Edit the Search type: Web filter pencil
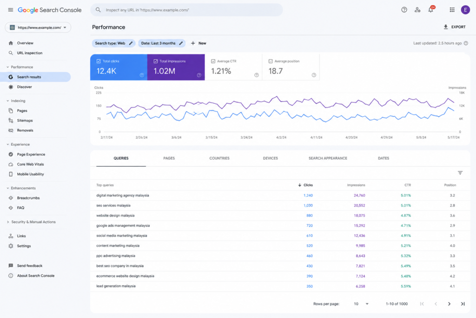The width and height of the screenshot is (476, 318). [131, 43]
